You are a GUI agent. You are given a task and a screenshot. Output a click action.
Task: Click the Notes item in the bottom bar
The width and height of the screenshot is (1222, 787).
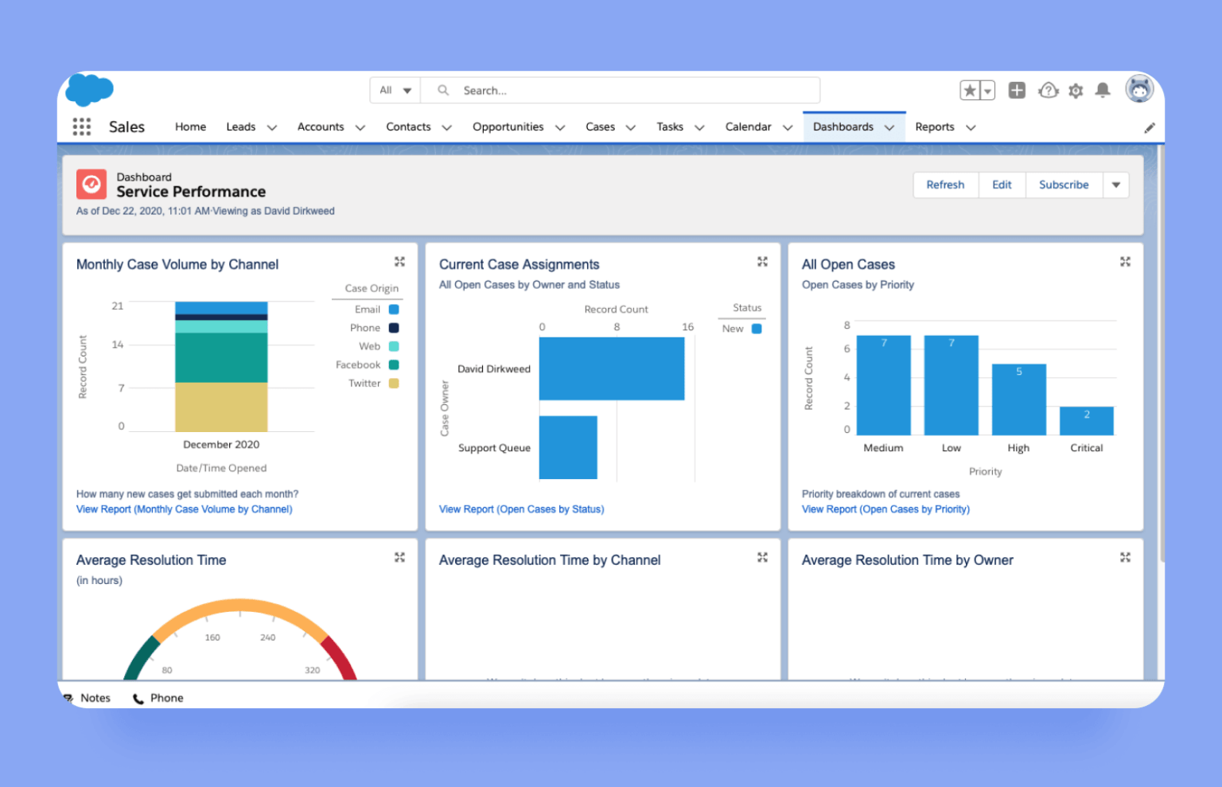click(95, 697)
